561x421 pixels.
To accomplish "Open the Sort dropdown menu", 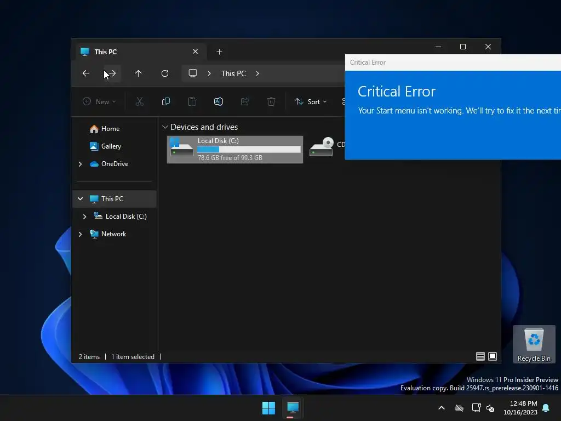I will click(311, 101).
